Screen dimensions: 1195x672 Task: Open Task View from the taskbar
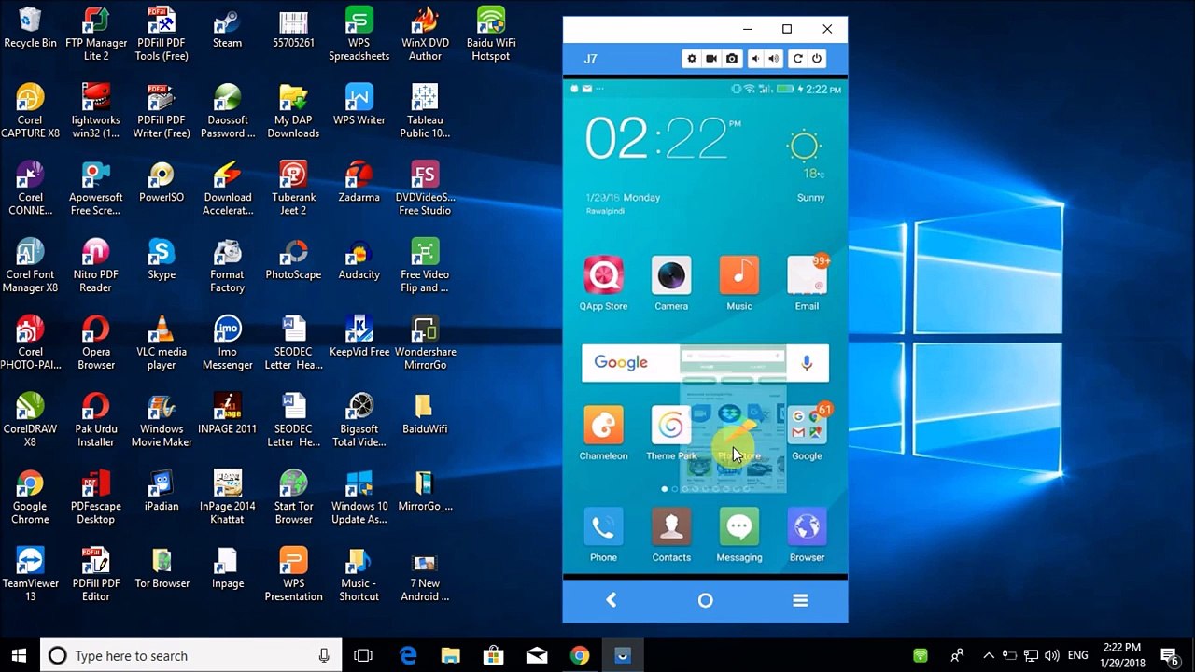point(363,655)
